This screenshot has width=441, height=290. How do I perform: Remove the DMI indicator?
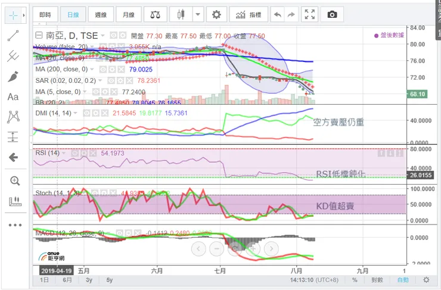[x=105, y=113]
